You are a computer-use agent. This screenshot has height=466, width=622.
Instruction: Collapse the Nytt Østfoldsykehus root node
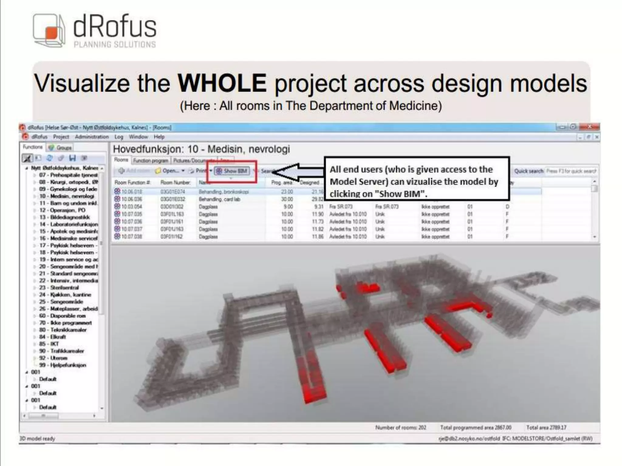pyautogui.click(x=27, y=168)
